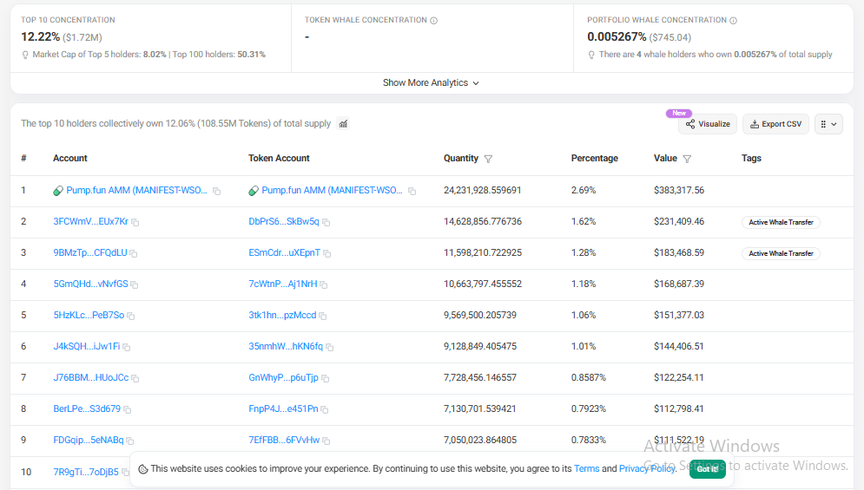Image resolution: width=864 pixels, height=490 pixels.
Task: Copy address 9BMzTp...CFQdLU
Action: (x=134, y=253)
